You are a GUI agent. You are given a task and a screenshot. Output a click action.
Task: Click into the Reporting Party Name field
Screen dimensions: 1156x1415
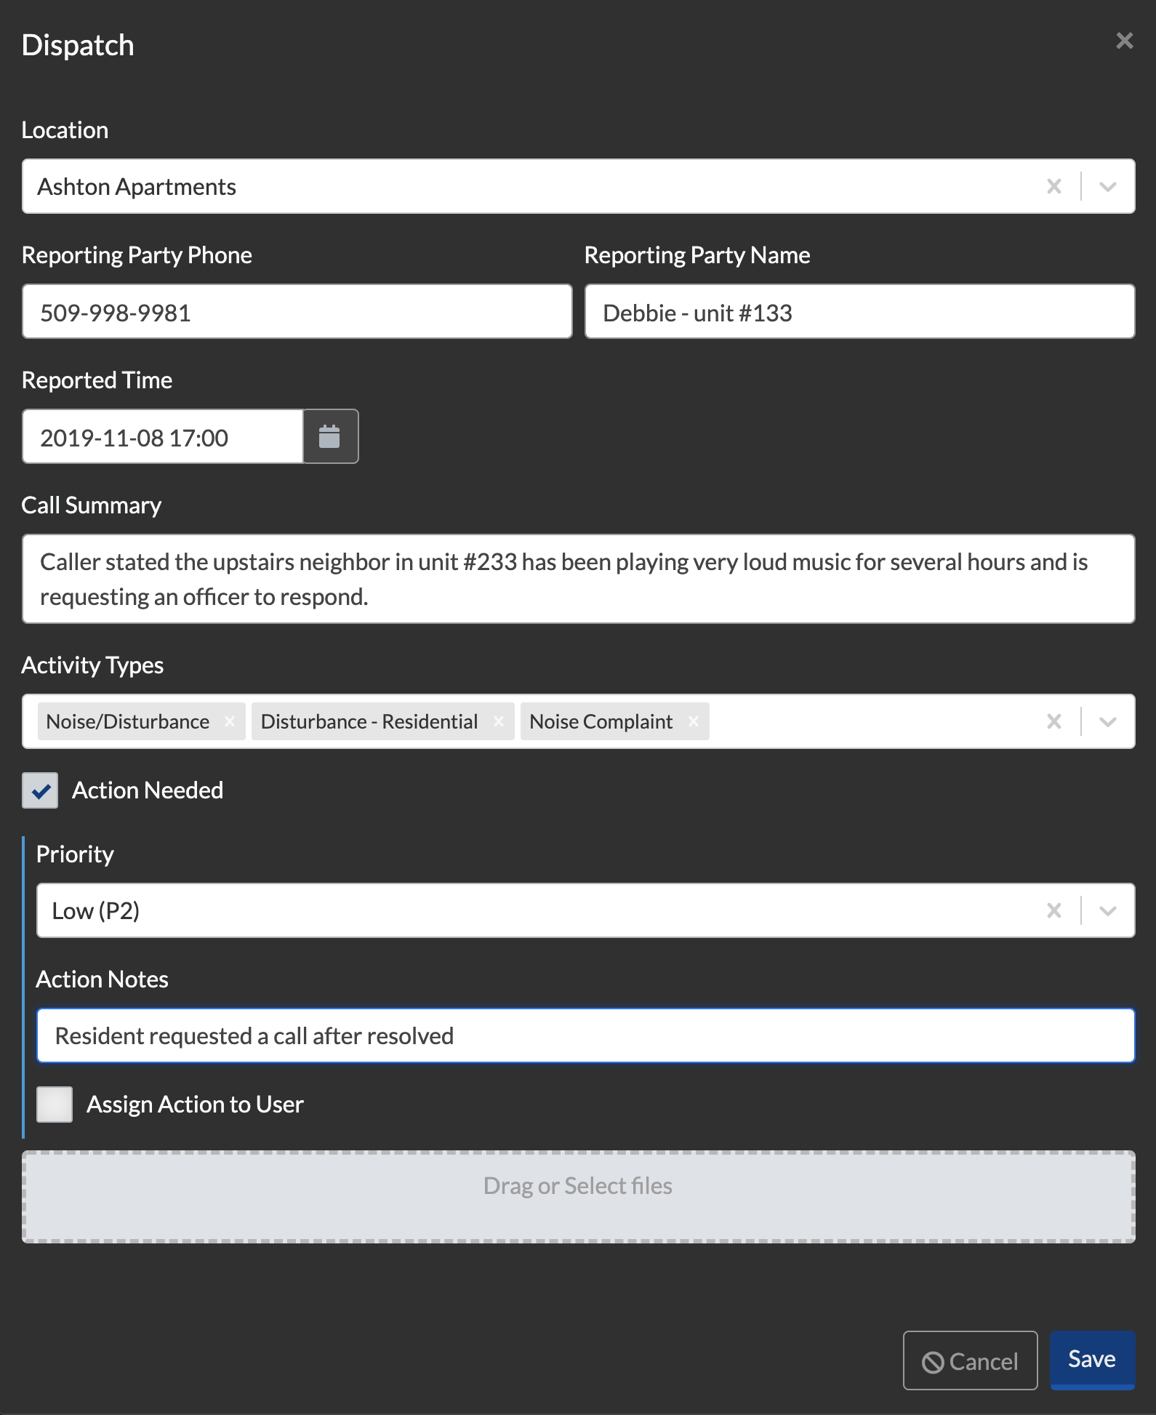coord(858,312)
